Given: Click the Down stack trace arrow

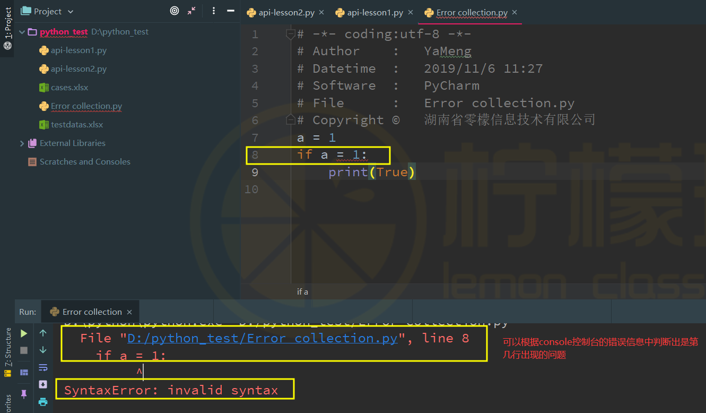Looking at the screenshot, I should (43, 350).
